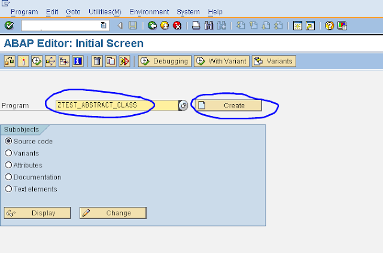Execute program with clock-check icon
This screenshot has height=253, width=383.
pos(37,61)
